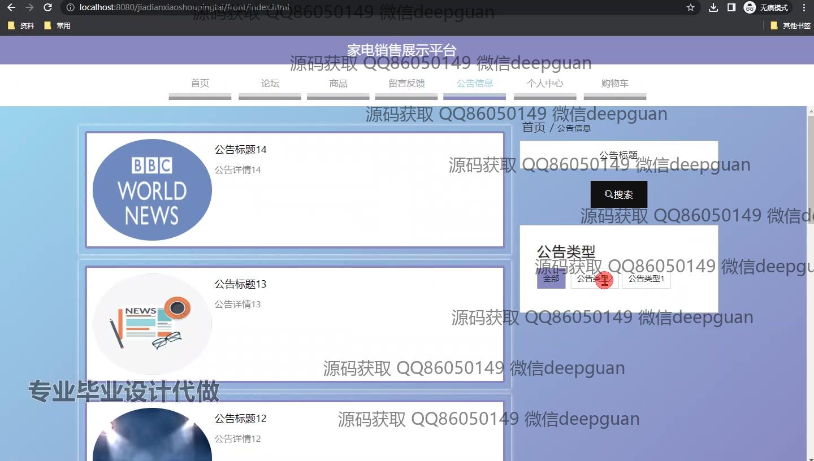Open announcement title 公告标题13
The width and height of the screenshot is (814, 461).
coord(240,284)
